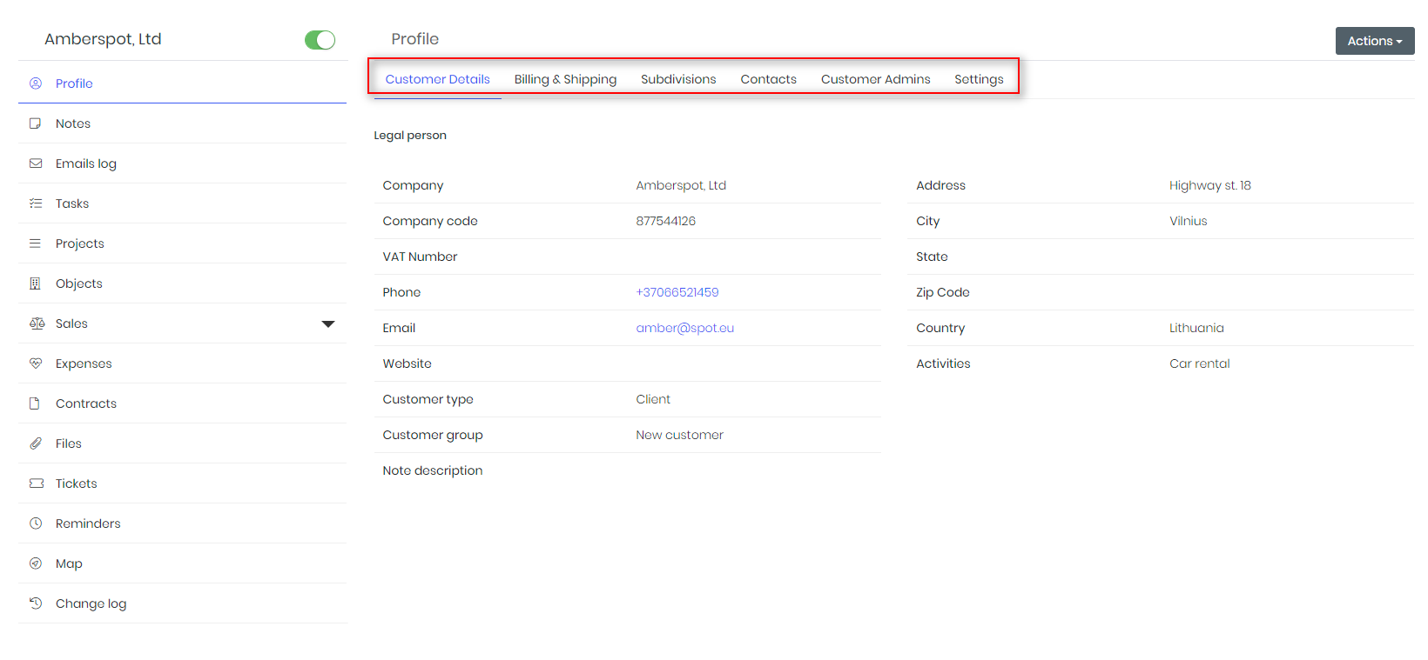The height and width of the screenshot is (660, 1428).
Task: Open Change log in the sidebar
Action: pyautogui.click(x=182, y=603)
